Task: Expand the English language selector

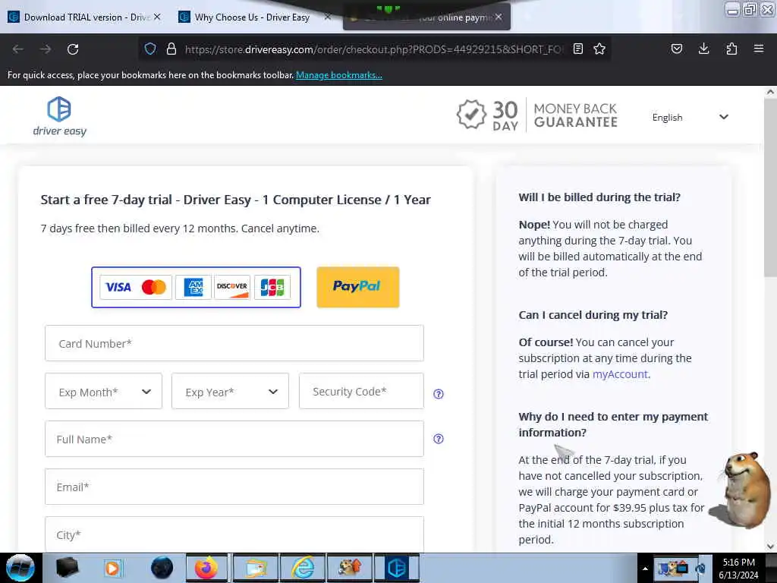Action: [690, 118]
